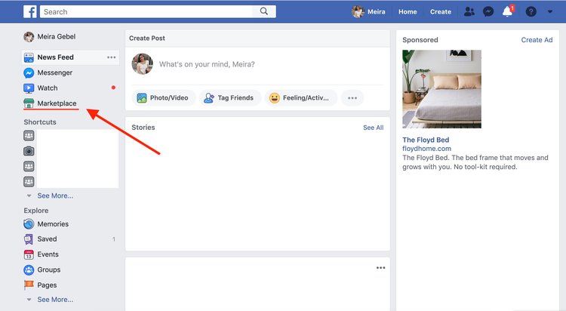Click the Facebook logo icon

tap(30, 11)
